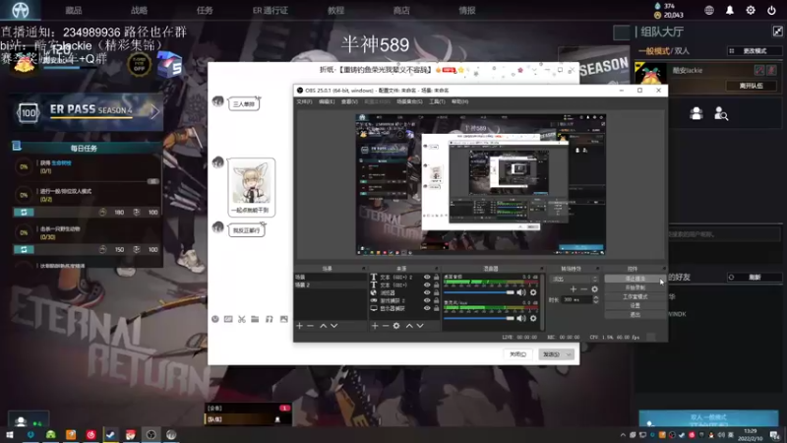Click the mic/aux volume slider in OBS
This screenshot has height=443, width=787.
479,318
